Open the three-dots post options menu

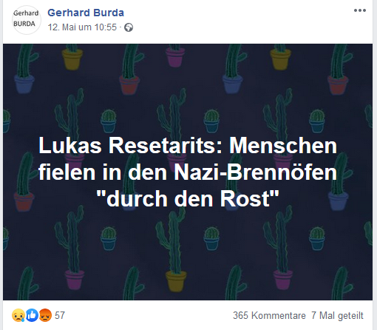[360, 10]
